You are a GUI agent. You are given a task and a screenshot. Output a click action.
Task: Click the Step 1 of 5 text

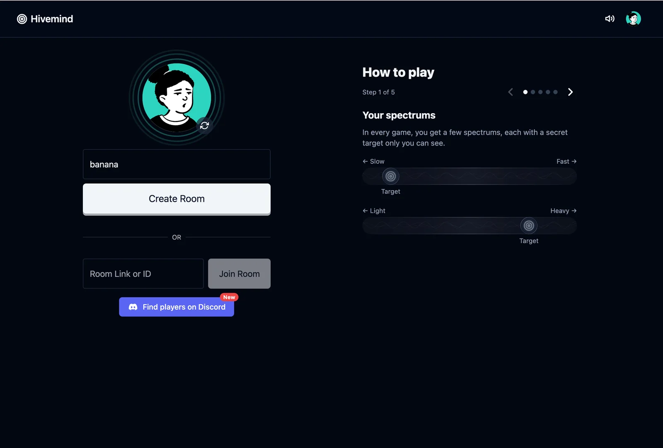point(378,92)
